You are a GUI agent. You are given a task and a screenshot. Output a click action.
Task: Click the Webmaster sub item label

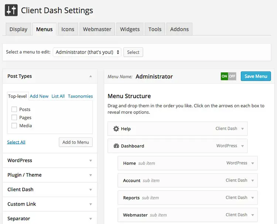point(135,215)
